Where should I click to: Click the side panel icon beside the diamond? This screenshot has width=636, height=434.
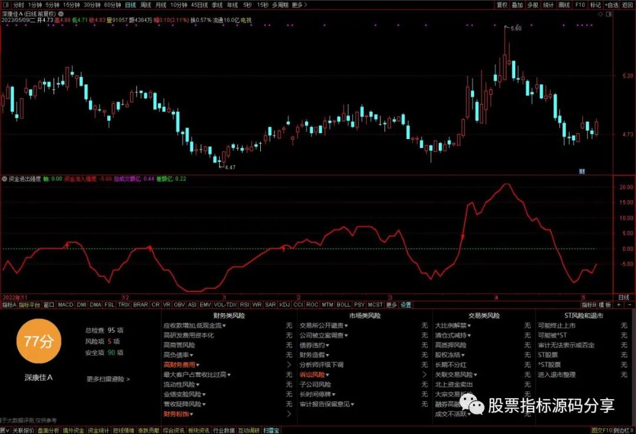[x=609, y=14]
